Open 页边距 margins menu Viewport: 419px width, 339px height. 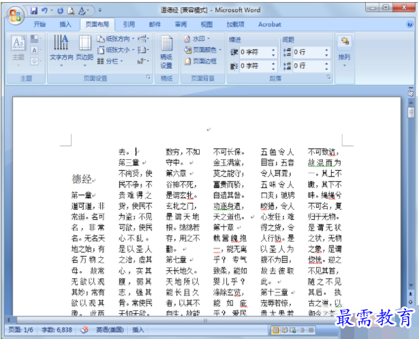tap(84, 51)
